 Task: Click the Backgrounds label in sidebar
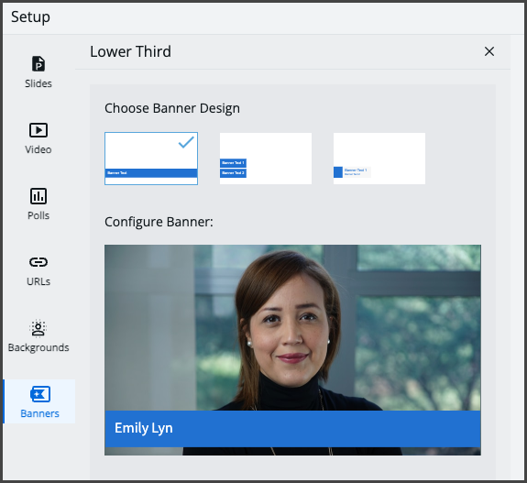tap(38, 347)
